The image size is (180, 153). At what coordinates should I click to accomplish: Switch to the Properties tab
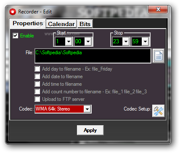28,24
